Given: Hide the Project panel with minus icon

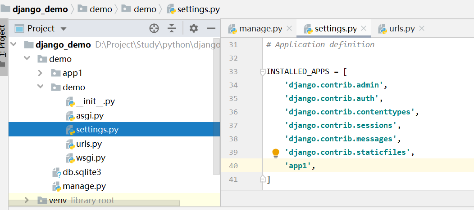Looking at the screenshot, I should click(x=211, y=29).
